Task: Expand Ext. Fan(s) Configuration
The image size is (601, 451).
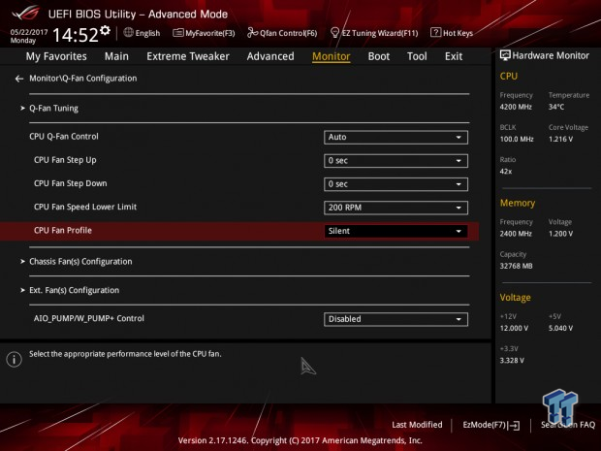Action: tap(74, 290)
